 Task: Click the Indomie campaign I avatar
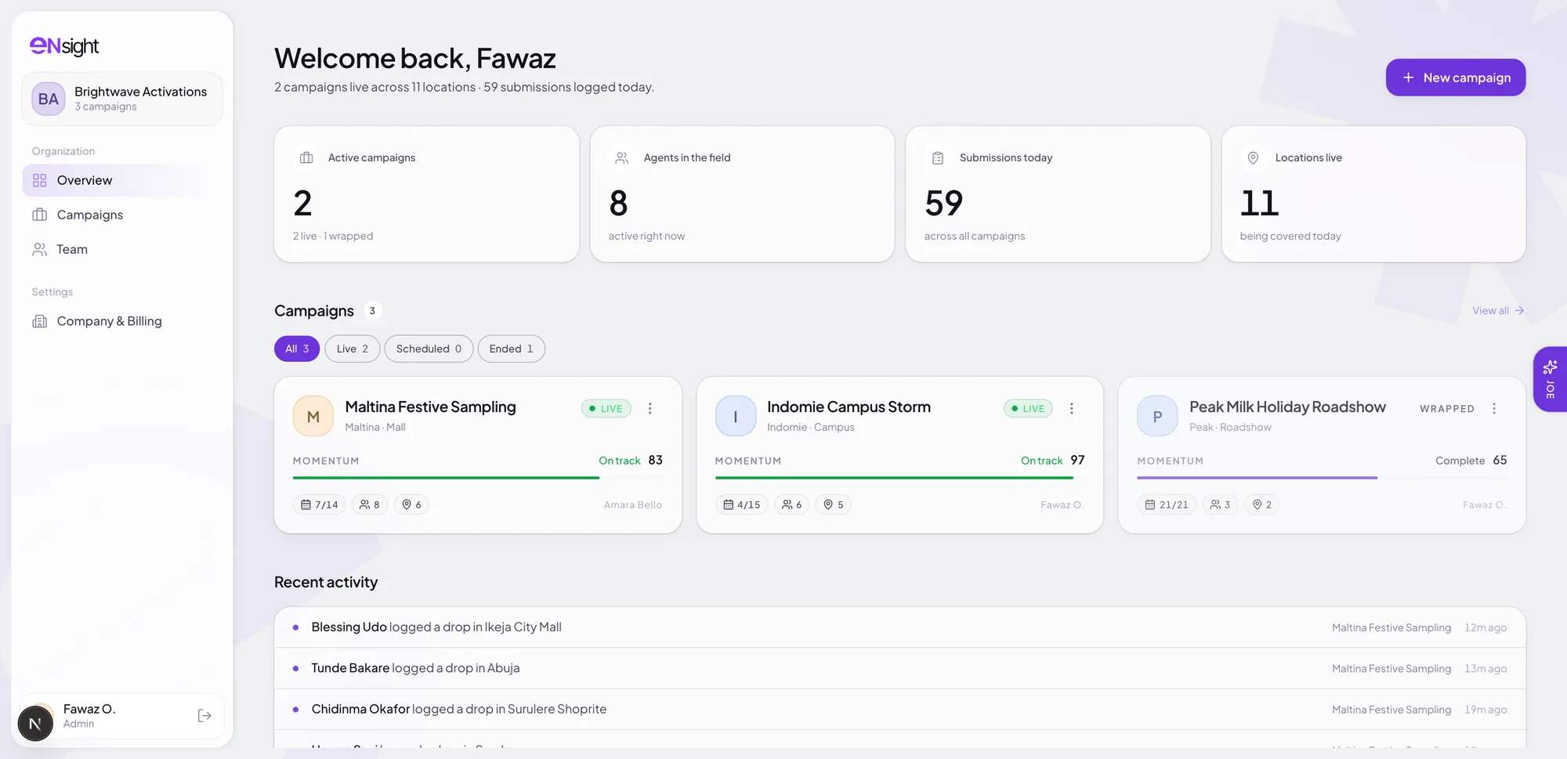736,416
